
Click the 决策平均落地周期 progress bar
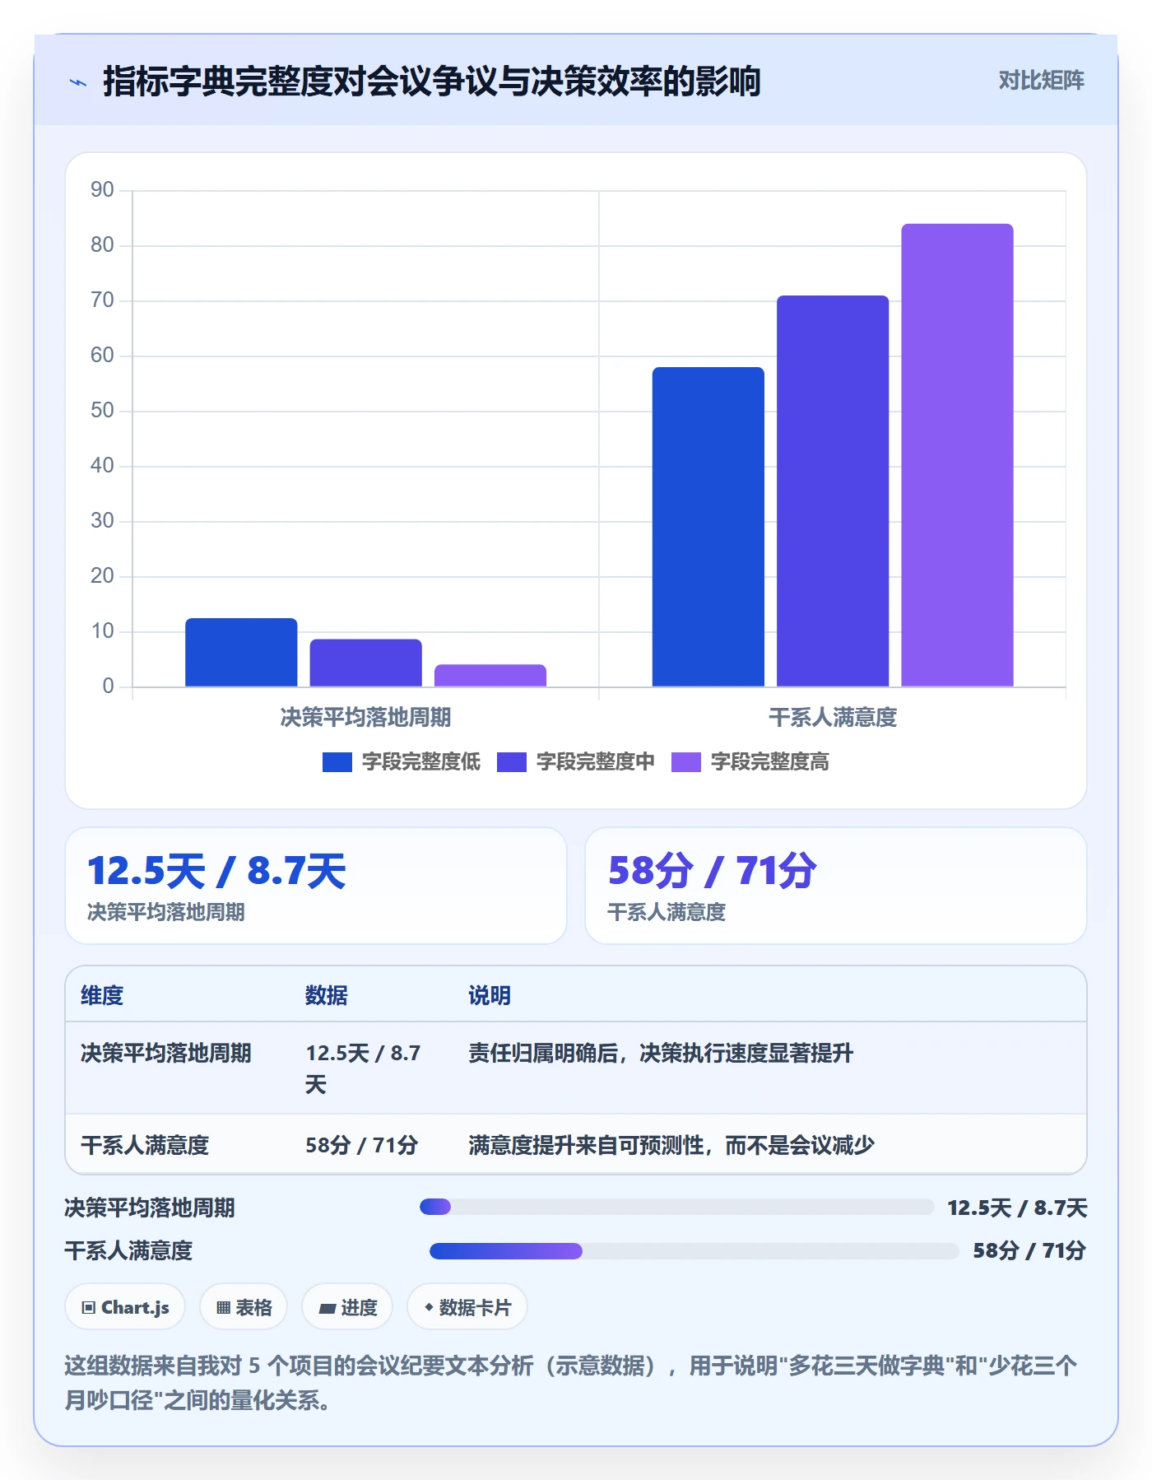tap(676, 1208)
